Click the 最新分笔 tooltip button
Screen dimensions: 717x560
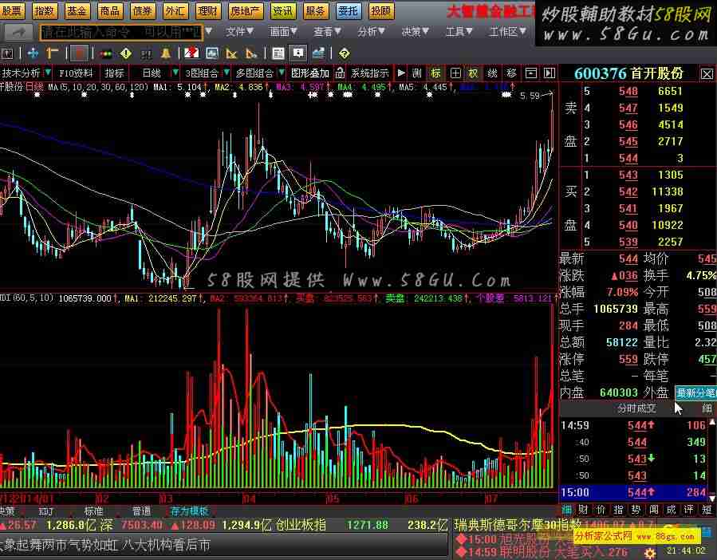pos(695,392)
